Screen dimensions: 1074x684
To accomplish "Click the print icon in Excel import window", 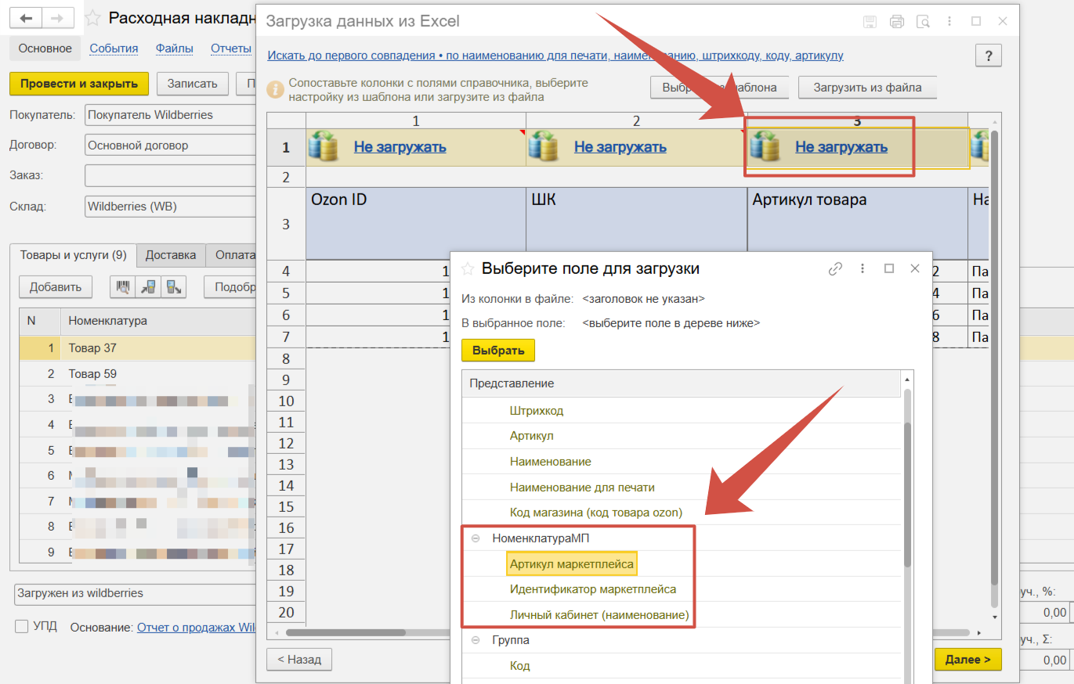I will (897, 22).
